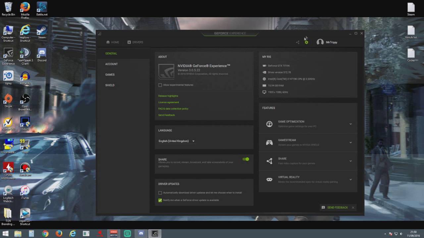This screenshot has height=238, width=424.
Task: Click the GameStream controller icon
Action: pos(269,142)
